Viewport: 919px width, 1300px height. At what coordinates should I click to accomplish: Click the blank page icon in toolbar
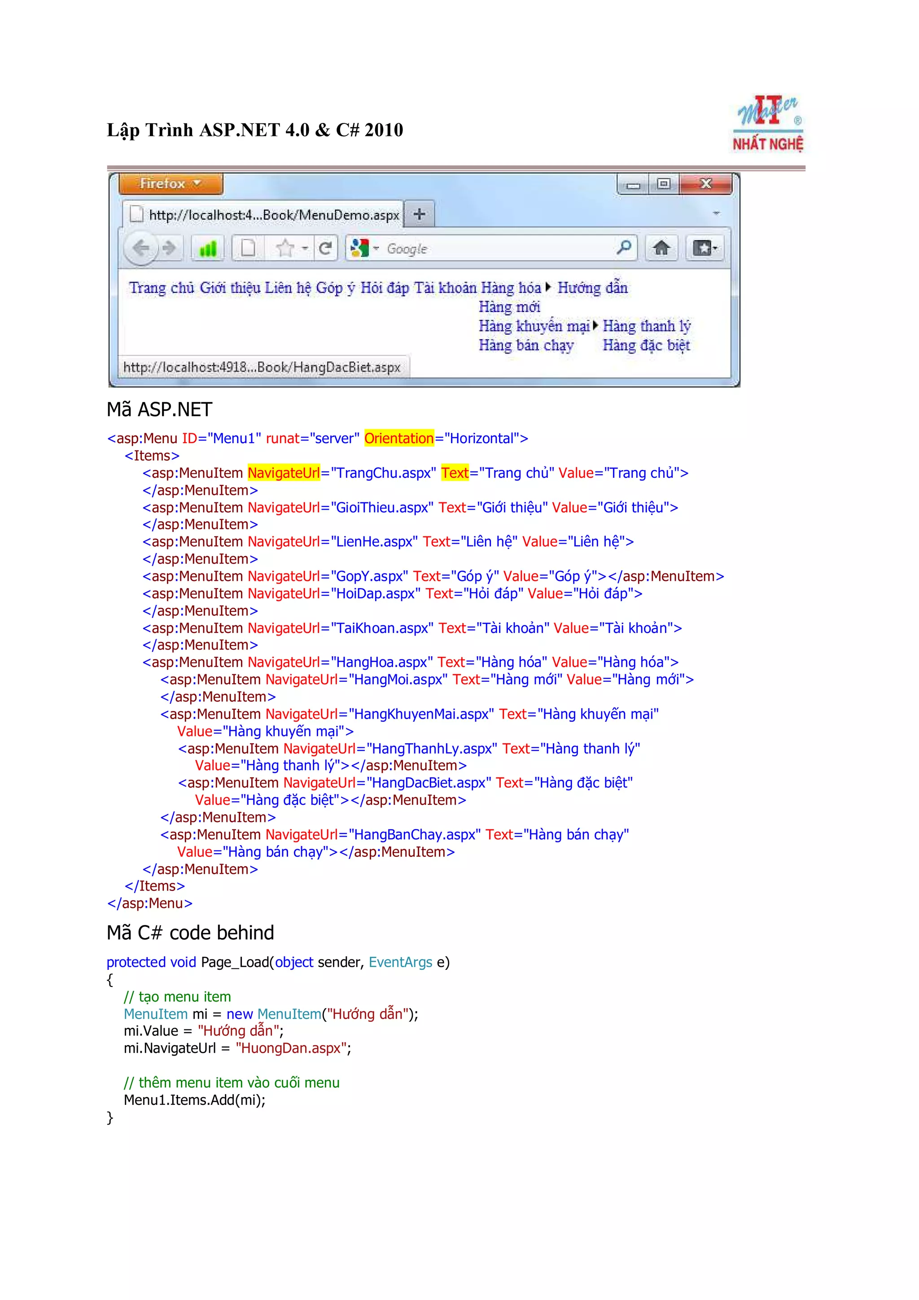click(x=248, y=248)
